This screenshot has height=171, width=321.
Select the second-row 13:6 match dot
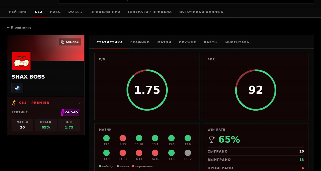click(x=171, y=153)
